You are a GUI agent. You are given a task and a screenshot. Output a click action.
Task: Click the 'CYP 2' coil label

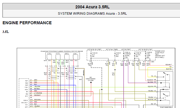[x=49, y=54]
